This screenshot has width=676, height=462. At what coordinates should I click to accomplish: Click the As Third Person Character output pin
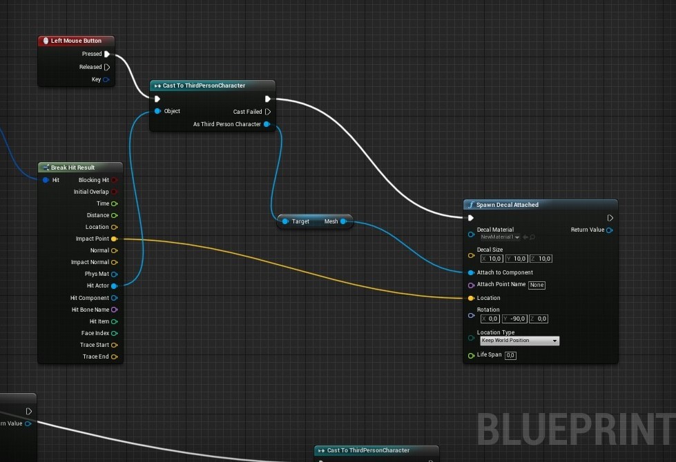click(x=267, y=124)
